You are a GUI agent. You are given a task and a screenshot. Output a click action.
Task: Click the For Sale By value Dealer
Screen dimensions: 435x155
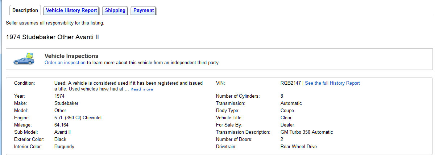pos(287,125)
